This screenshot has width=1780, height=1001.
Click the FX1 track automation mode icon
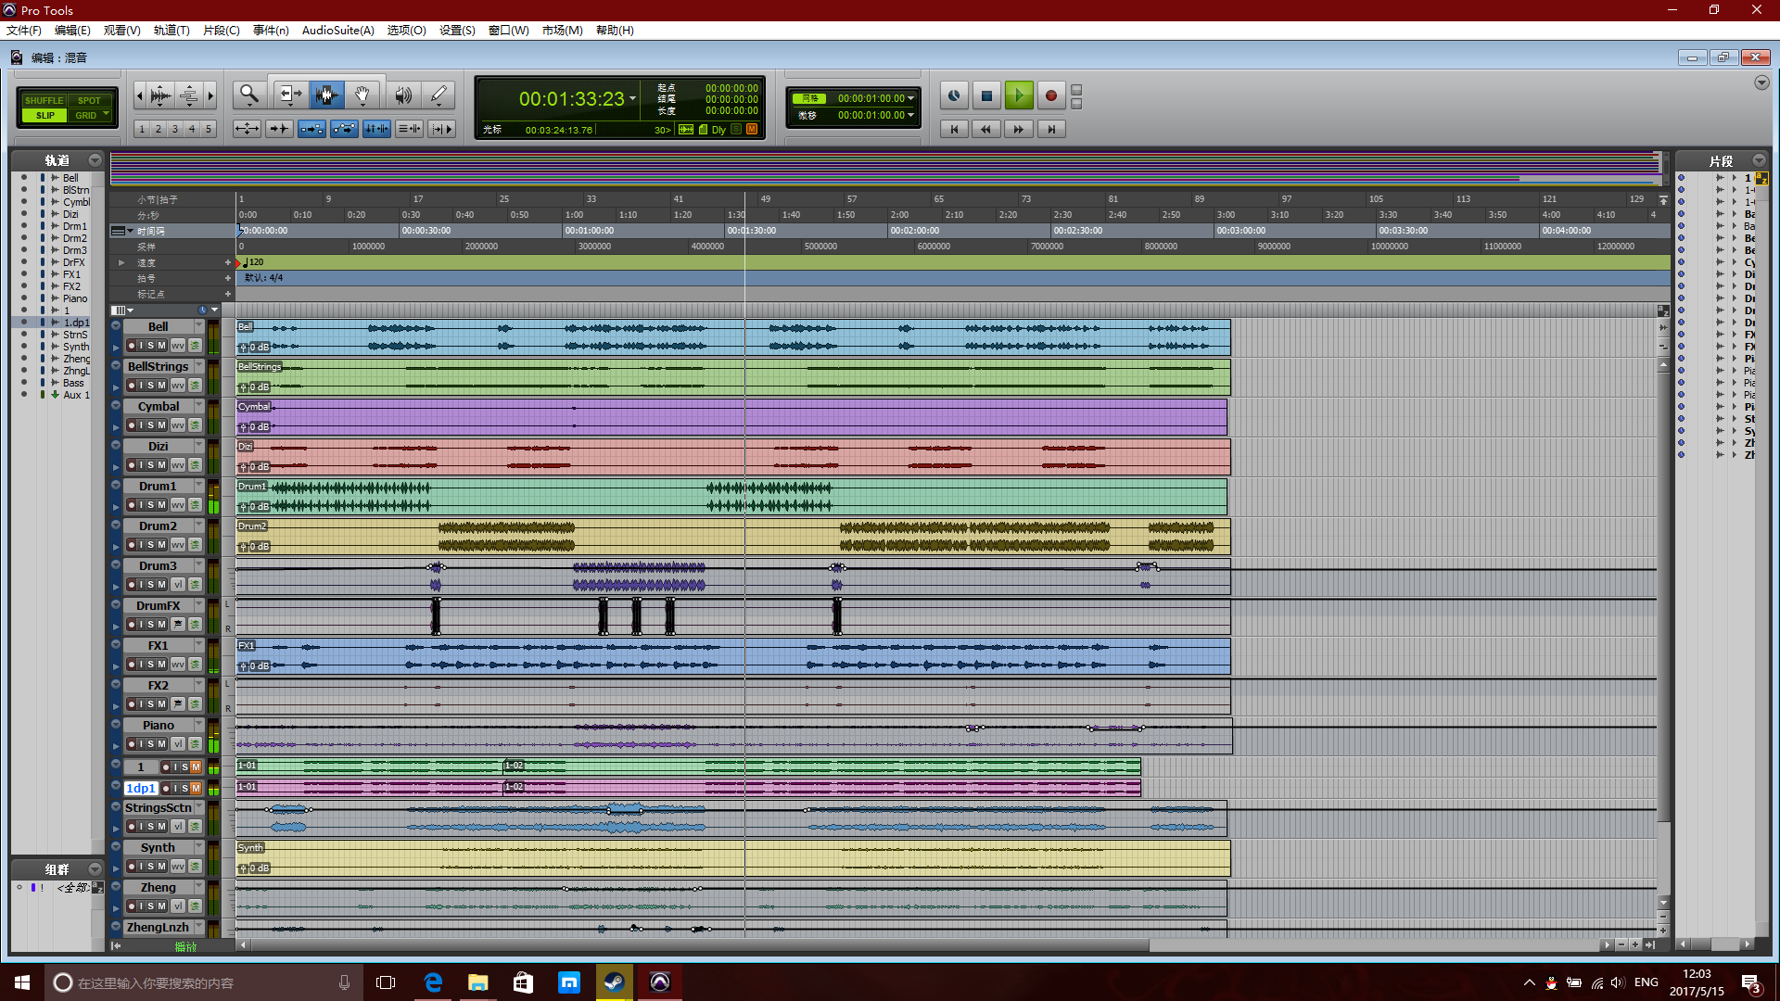click(195, 665)
